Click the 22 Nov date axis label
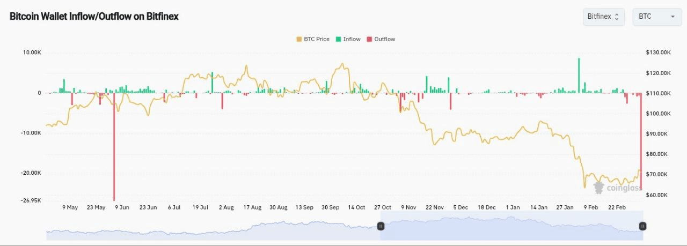The height and width of the screenshot is (246, 687). [434, 207]
